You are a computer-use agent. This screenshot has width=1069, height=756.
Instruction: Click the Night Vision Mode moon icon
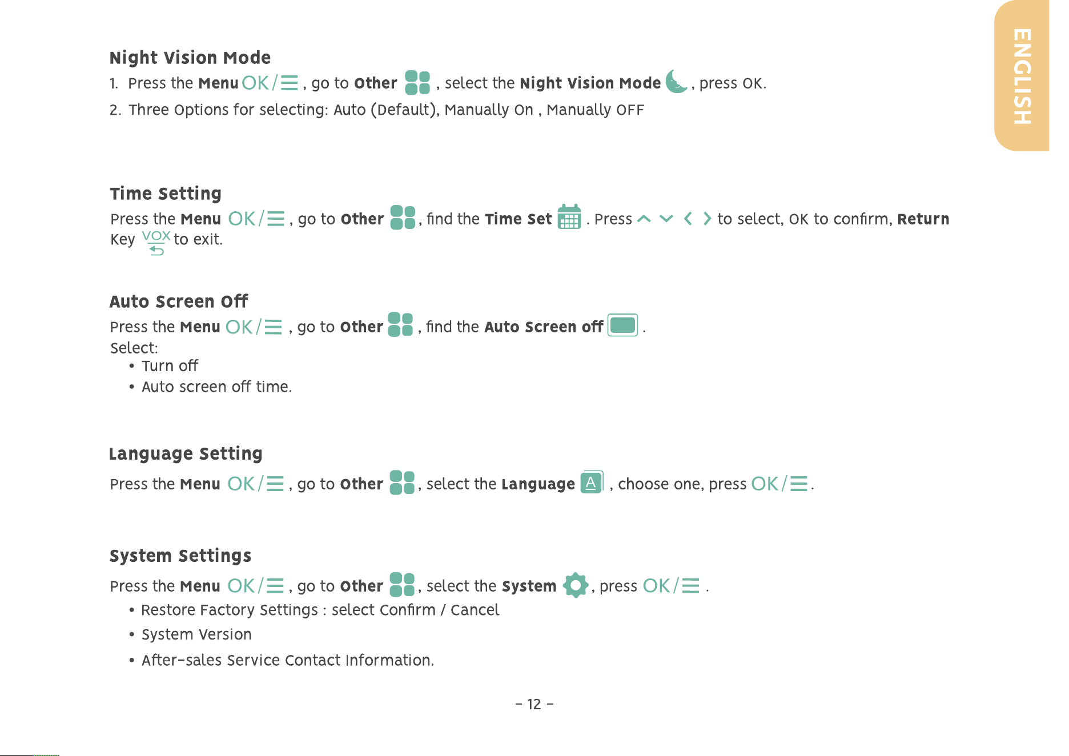pyautogui.click(x=677, y=82)
